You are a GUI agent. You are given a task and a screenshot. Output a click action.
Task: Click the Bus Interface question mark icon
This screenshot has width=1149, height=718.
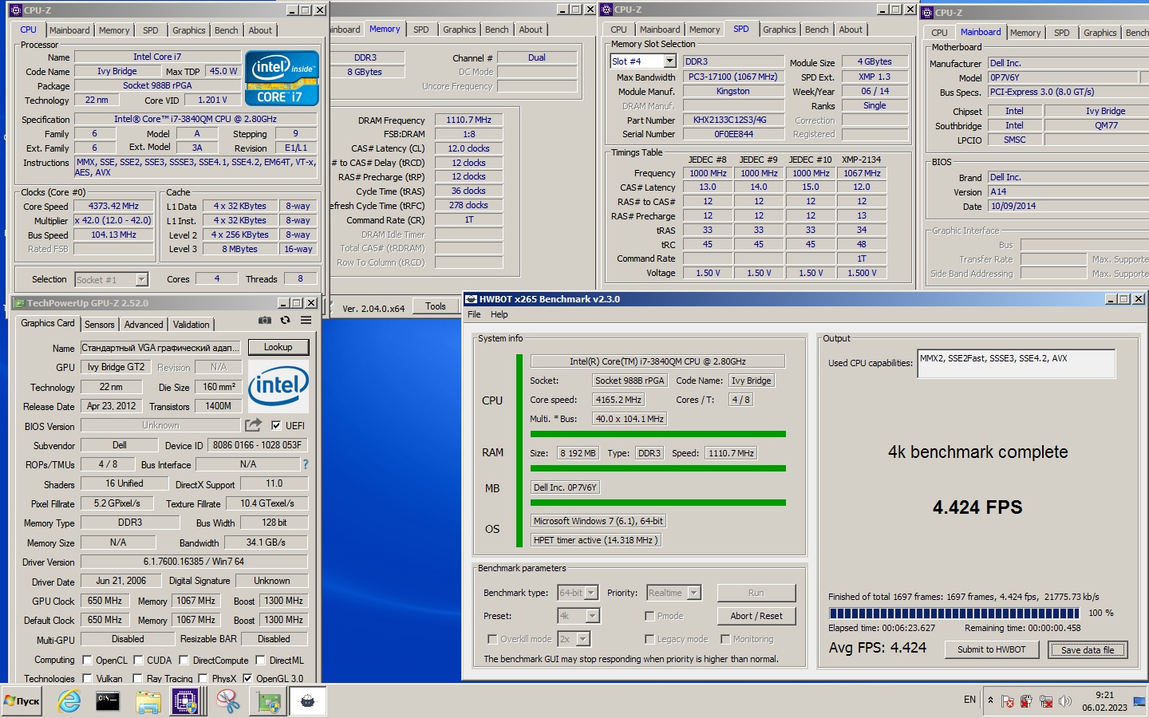(305, 464)
